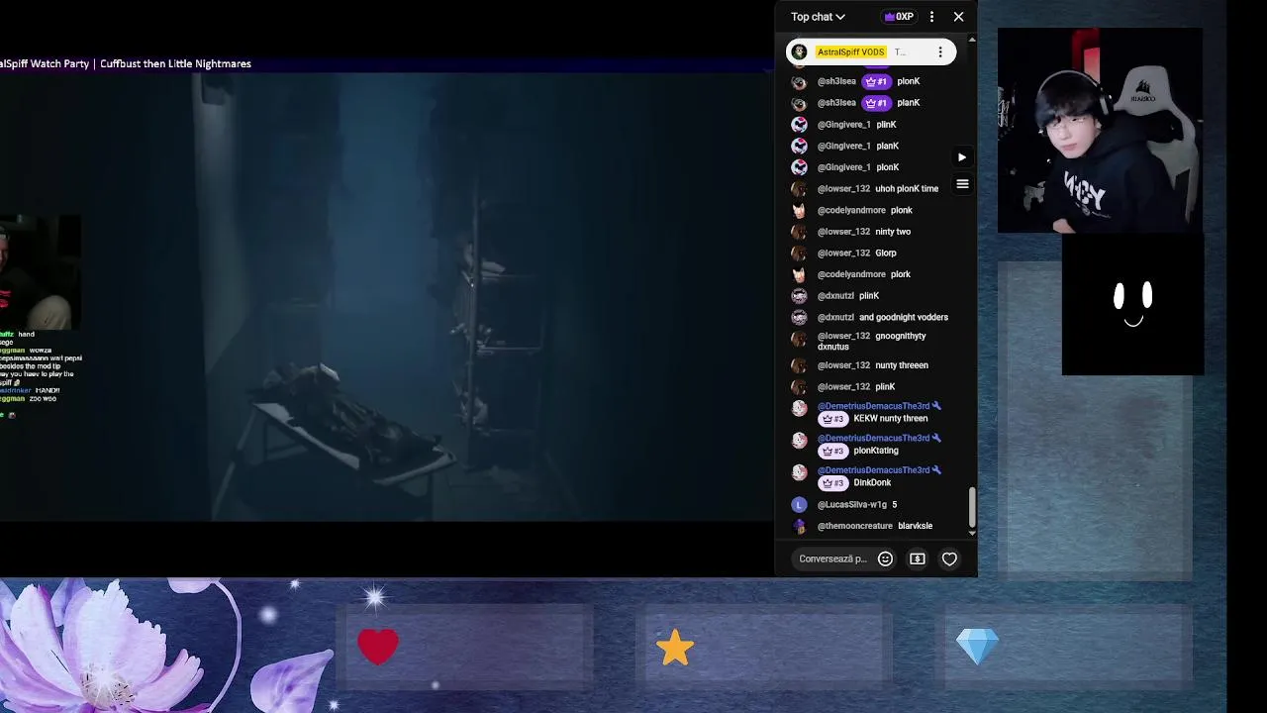The height and width of the screenshot is (713, 1267).
Task: Click message text 'ninty two'
Action: [x=893, y=232]
